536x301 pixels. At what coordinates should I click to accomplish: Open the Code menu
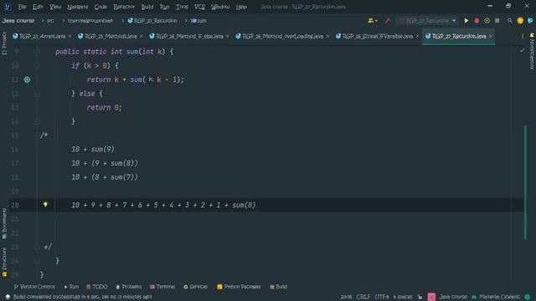[x=100, y=7]
